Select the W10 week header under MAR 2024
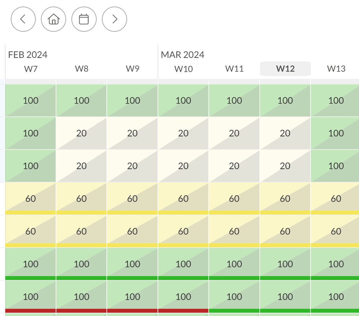 click(183, 69)
